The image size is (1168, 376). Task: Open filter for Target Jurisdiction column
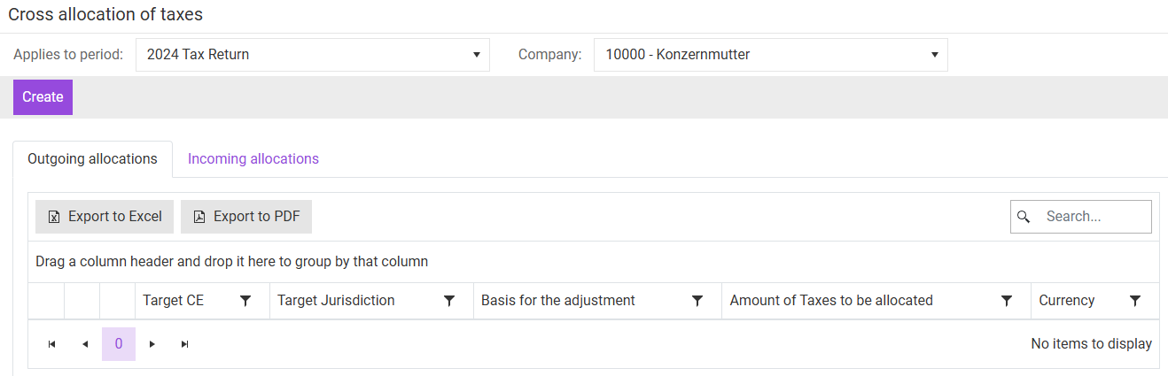(449, 301)
